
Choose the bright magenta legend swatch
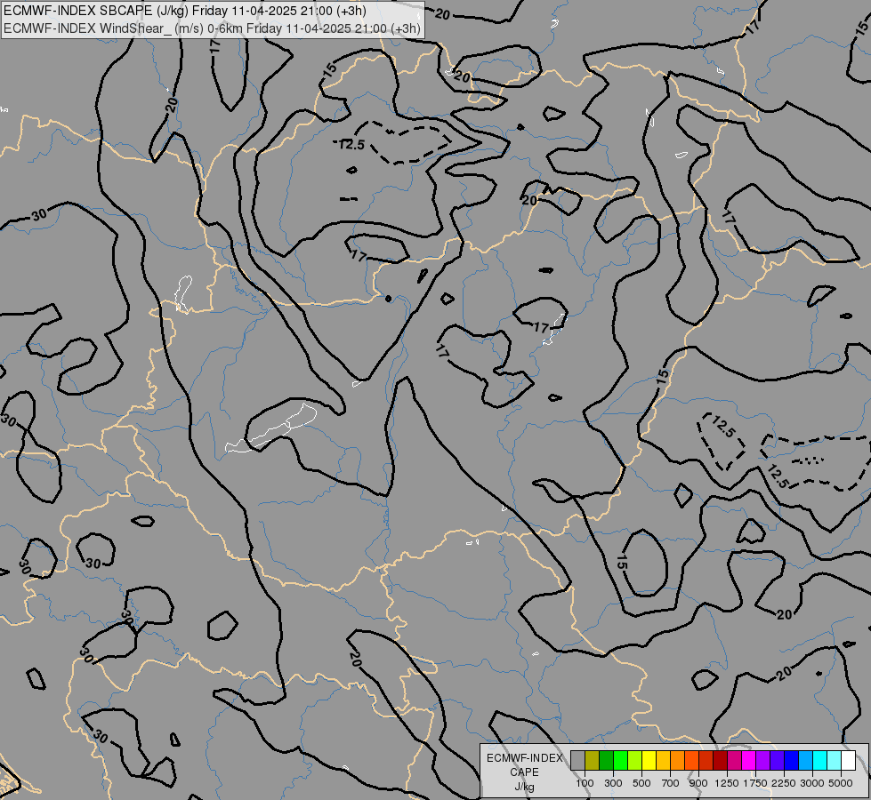(x=748, y=760)
